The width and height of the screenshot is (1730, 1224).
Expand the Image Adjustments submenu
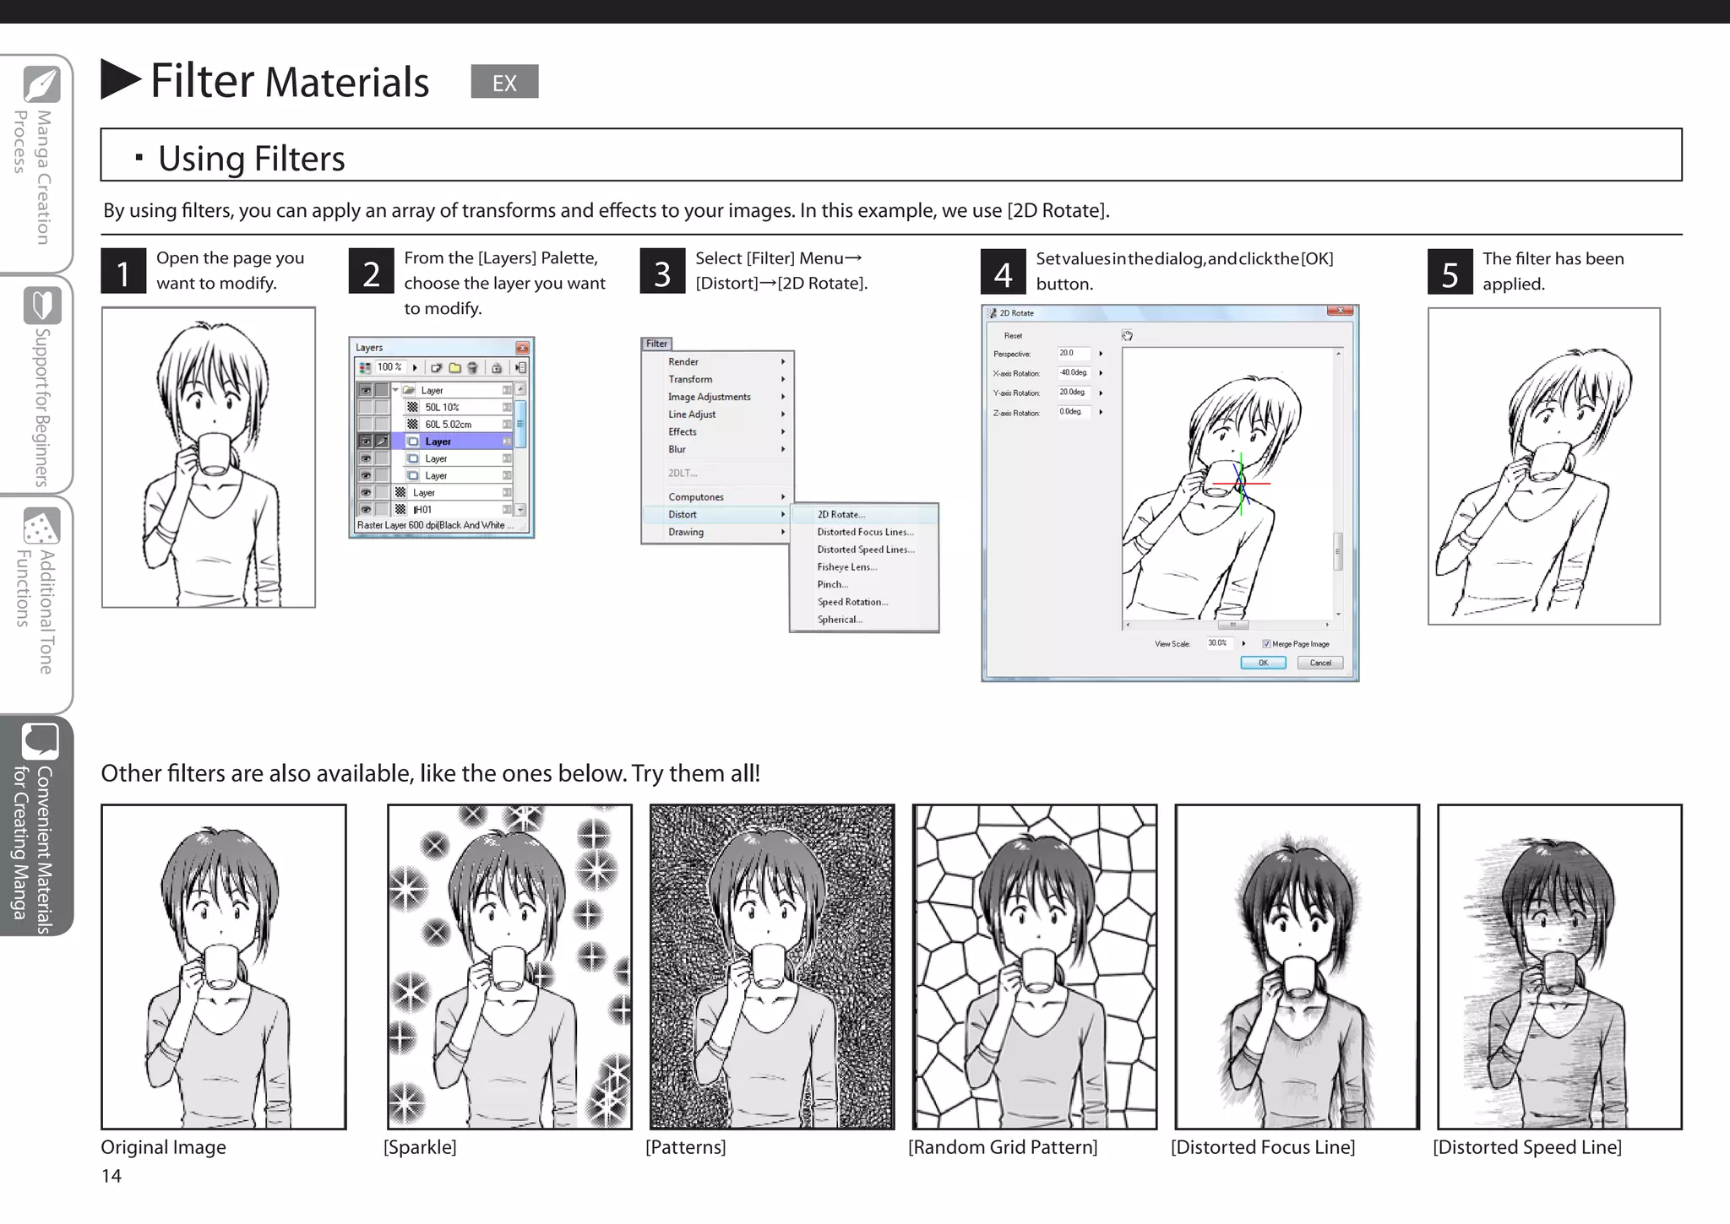[x=718, y=397]
